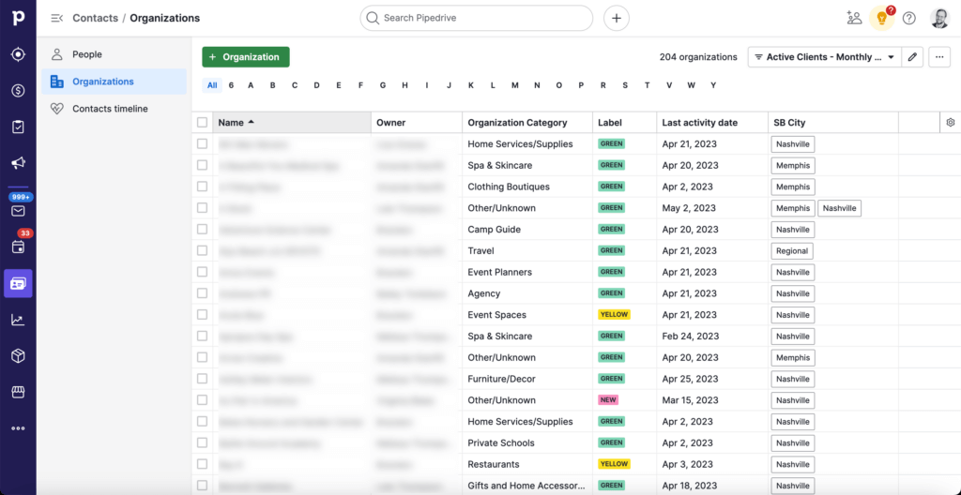Check the Event Spaces row checkbox
The width and height of the screenshot is (961, 495).
coord(203,315)
